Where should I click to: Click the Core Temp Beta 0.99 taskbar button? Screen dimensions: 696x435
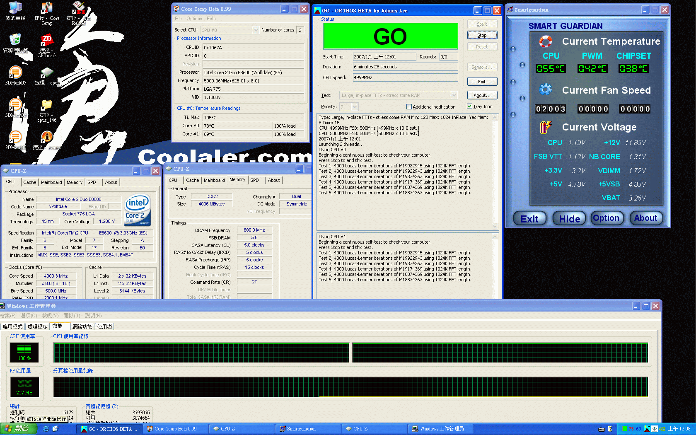(x=175, y=429)
